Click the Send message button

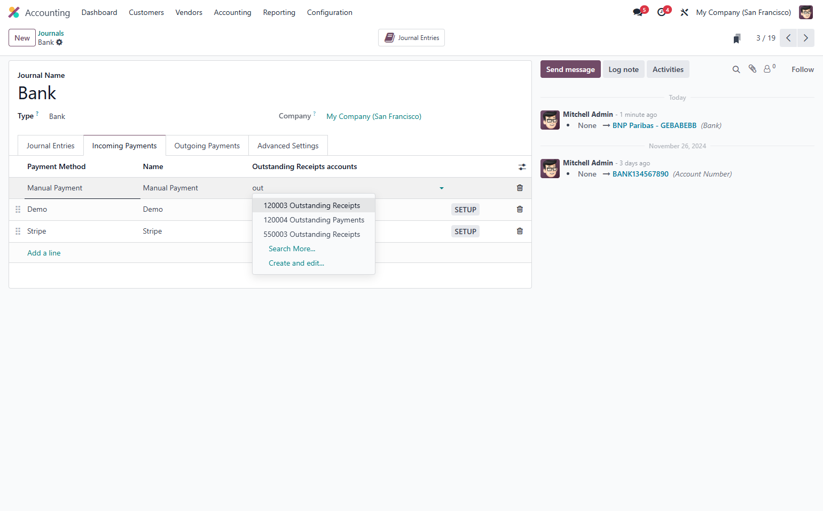(570, 69)
